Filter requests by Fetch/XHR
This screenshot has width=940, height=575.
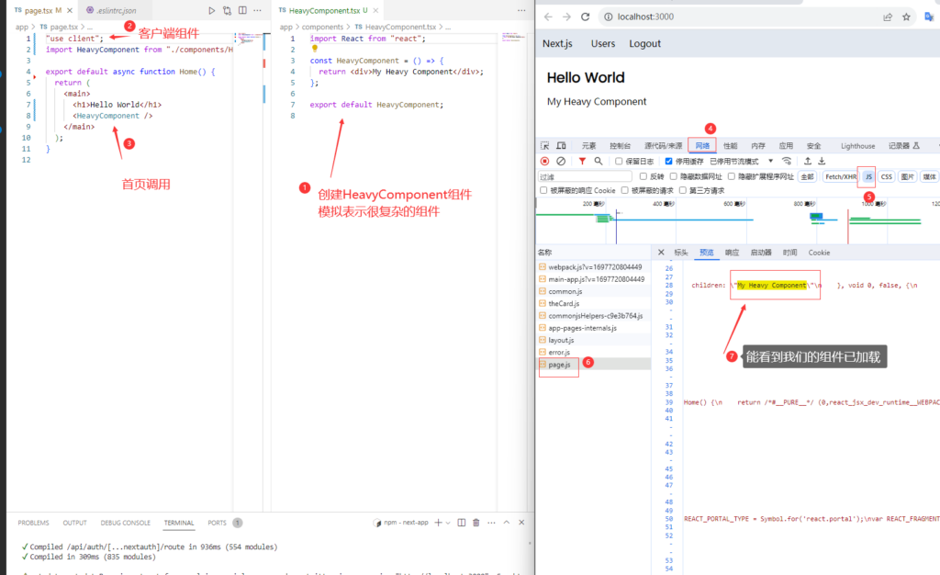tap(841, 176)
